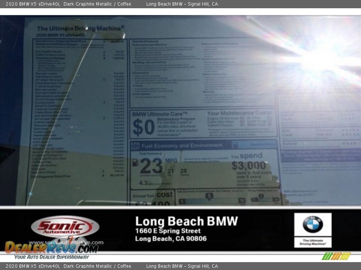Click the large '$0' figure

(143, 127)
